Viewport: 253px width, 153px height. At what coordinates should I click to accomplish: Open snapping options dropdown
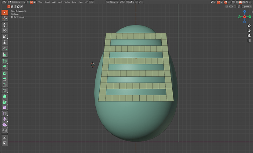132,2
